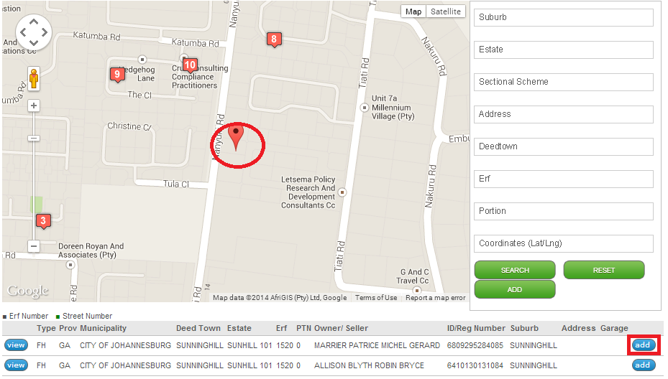This screenshot has height=379, width=668.
Task: Switch to the Satellite map view
Action: 446,11
